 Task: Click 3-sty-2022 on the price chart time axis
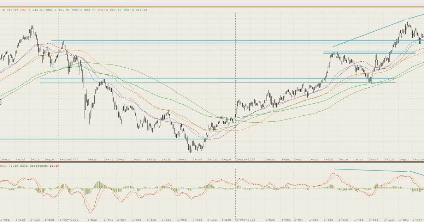click(x=69, y=159)
